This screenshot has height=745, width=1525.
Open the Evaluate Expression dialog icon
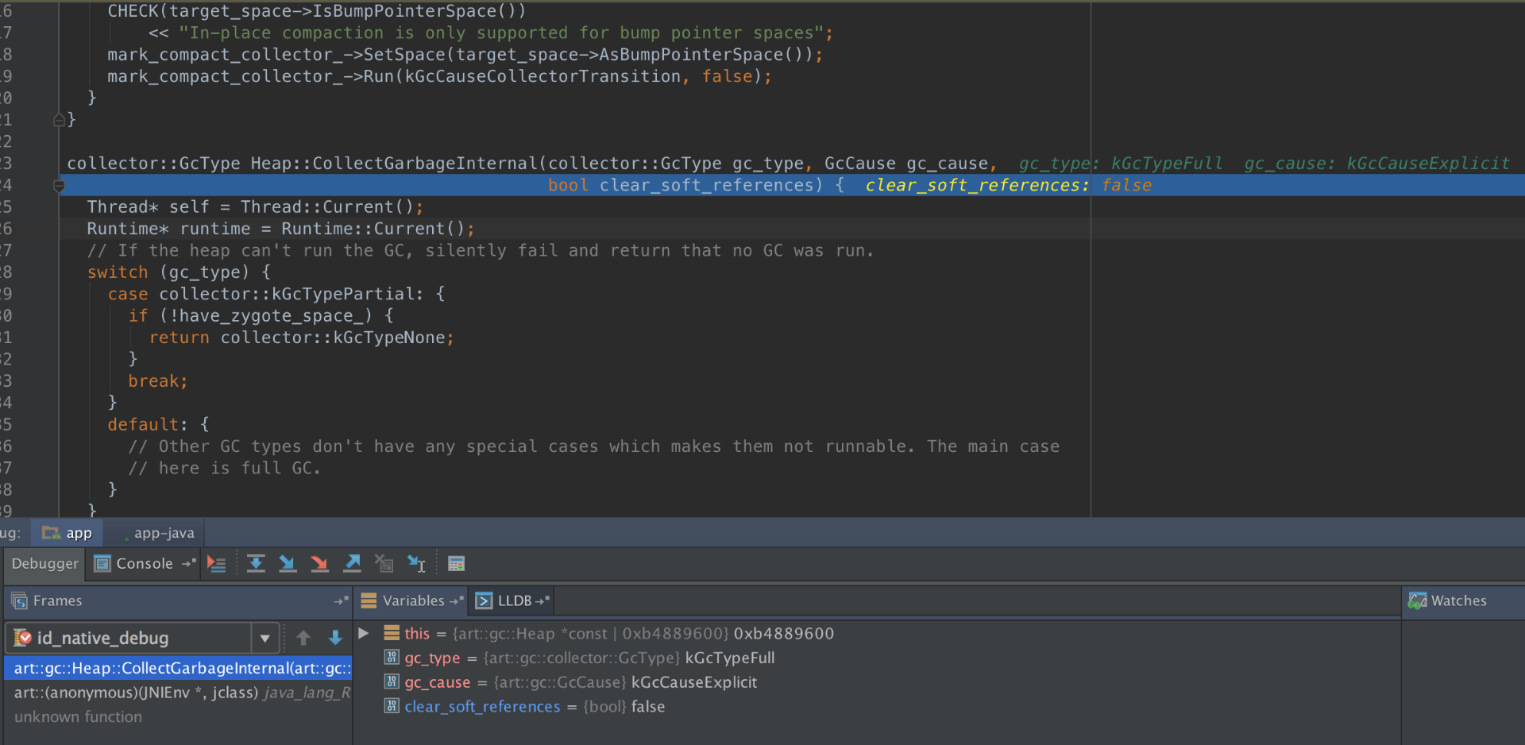(x=457, y=563)
